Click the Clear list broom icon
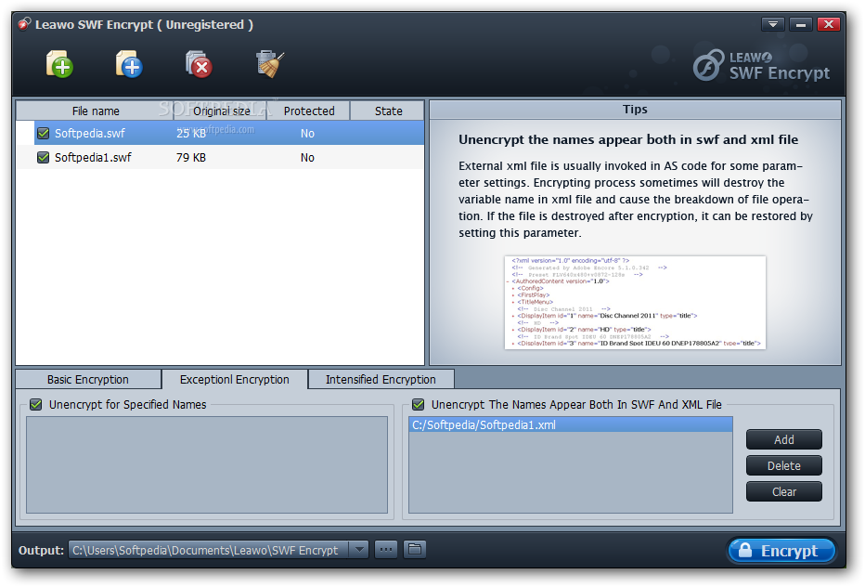This screenshot has height=587, width=865. [x=270, y=65]
